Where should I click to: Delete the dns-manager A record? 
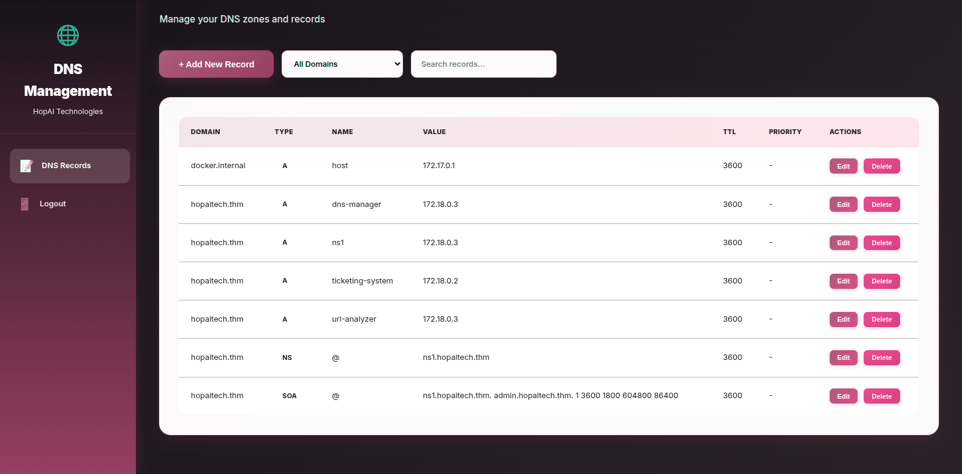pos(881,205)
